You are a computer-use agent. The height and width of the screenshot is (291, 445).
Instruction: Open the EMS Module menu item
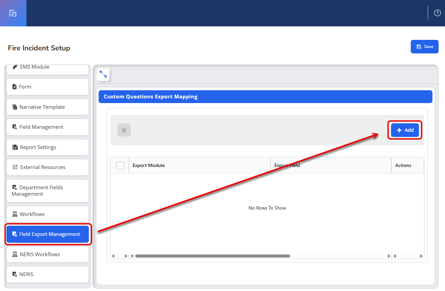47,69
